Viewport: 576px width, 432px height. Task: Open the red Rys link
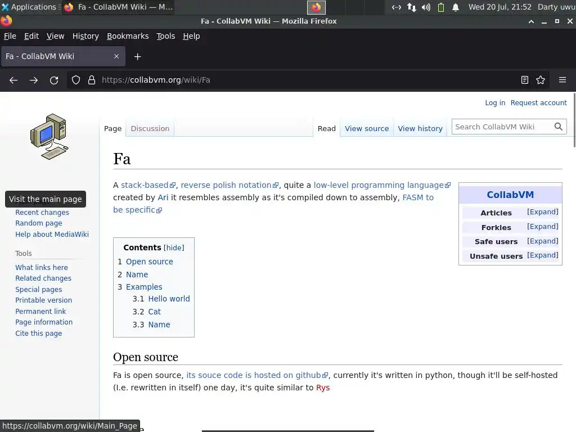pyautogui.click(x=323, y=388)
